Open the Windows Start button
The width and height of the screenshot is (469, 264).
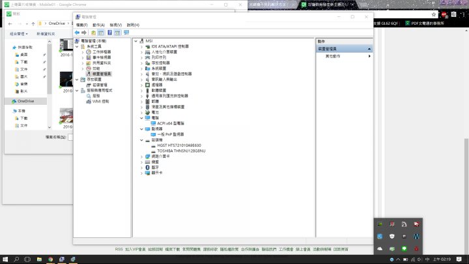tap(5, 259)
